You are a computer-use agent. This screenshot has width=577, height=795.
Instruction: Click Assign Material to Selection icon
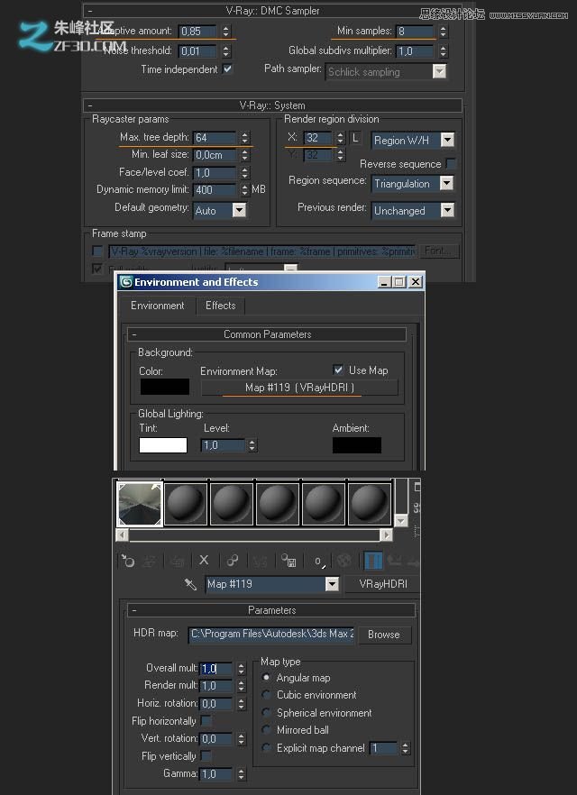pos(178,561)
